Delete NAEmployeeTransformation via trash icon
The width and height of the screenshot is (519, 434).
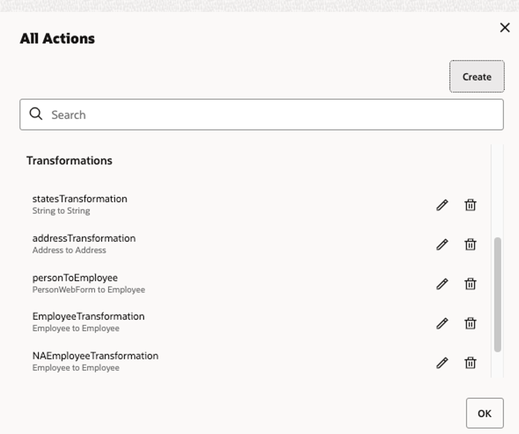click(470, 363)
